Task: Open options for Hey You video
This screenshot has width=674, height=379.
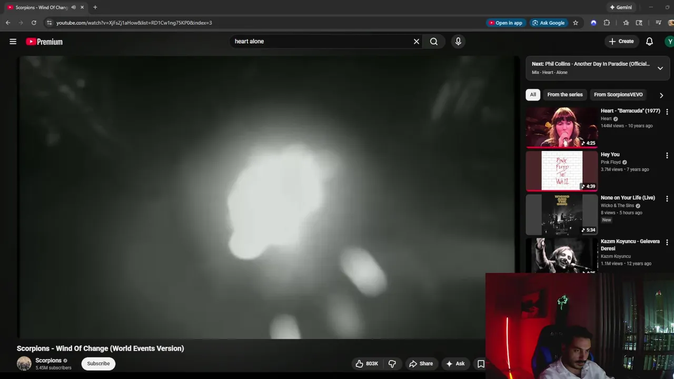Action: pos(667,155)
